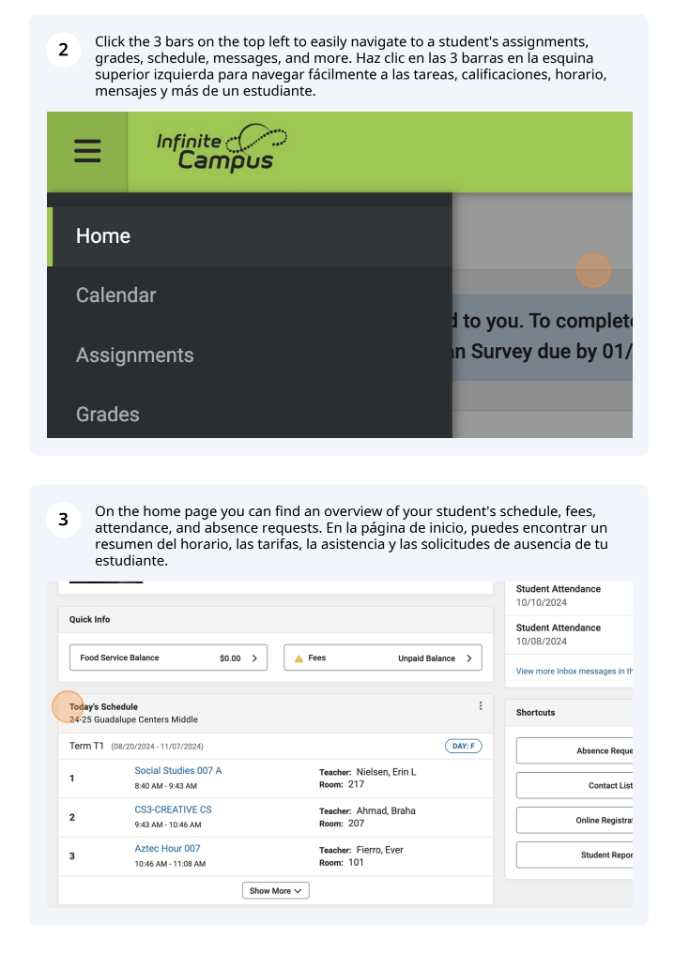Open the Social Studies 007 A course link
The height and width of the screenshot is (953, 674).
click(178, 771)
